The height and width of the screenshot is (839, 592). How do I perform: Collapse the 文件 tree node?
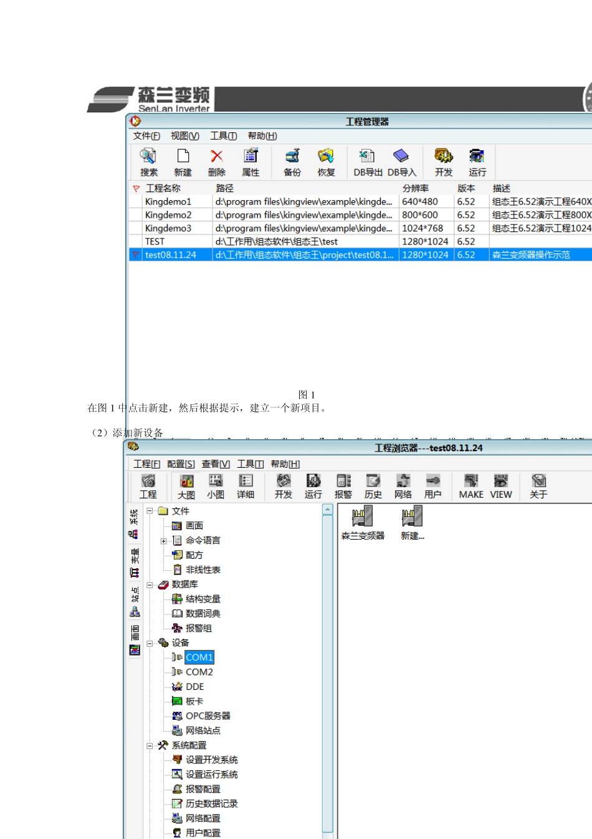point(150,511)
